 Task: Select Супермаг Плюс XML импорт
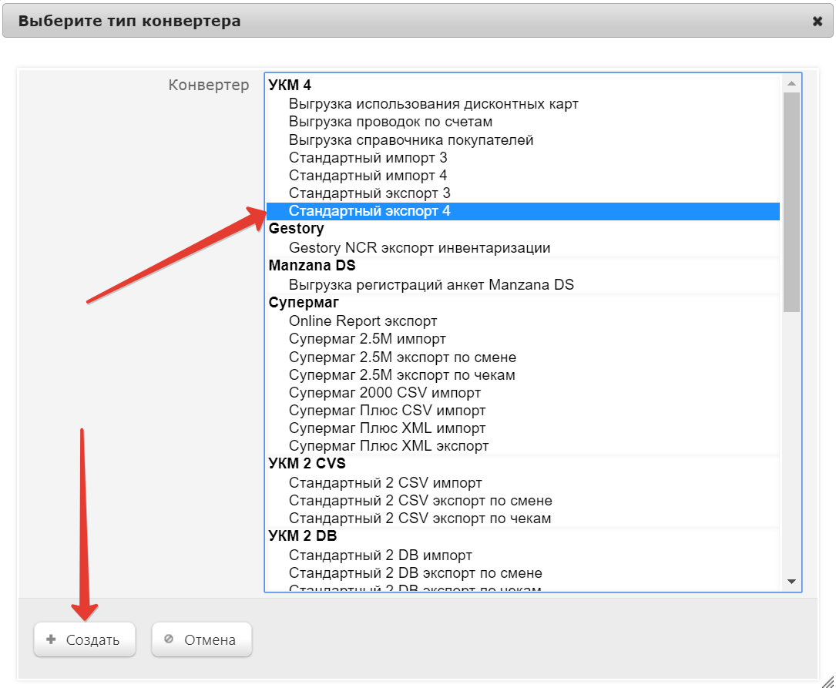coord(523,428)
